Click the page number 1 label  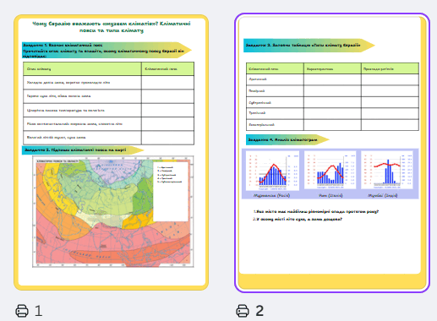pos(38,311)
